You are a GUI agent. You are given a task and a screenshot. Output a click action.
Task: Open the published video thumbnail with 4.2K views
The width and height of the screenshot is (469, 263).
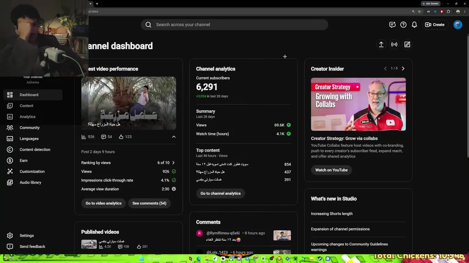click(89, 244)
